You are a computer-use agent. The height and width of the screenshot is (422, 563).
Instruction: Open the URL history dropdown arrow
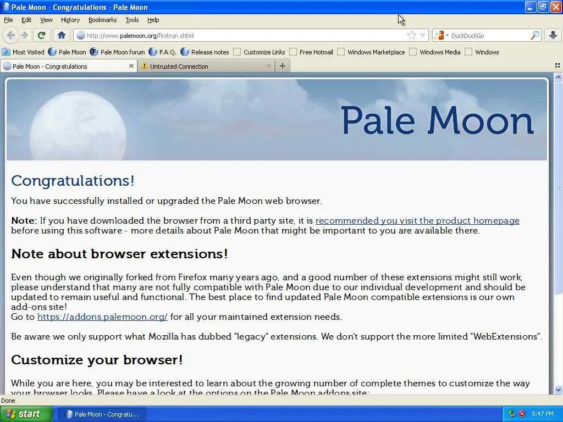[x=423, y=35]
